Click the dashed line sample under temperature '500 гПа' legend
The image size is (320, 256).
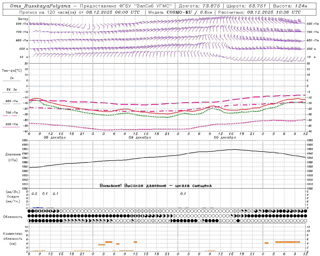tap(11, 127)
